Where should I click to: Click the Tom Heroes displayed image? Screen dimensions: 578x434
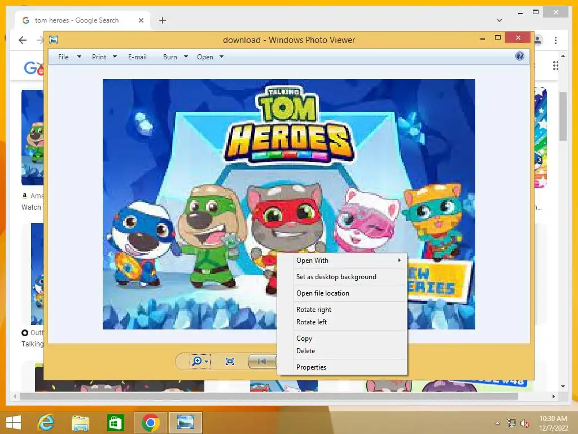(x=288, y=203)
